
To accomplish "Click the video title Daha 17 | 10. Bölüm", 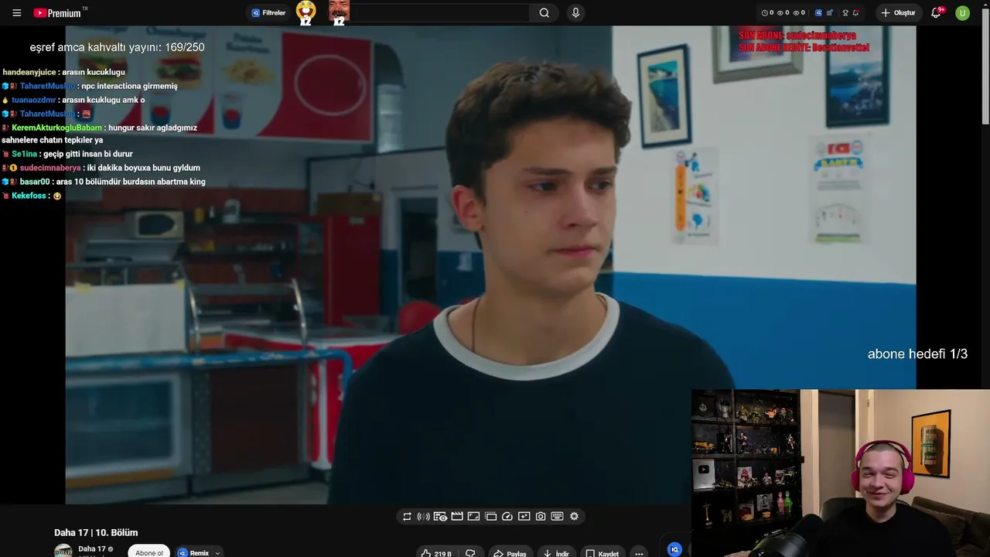I will [96, 532].
